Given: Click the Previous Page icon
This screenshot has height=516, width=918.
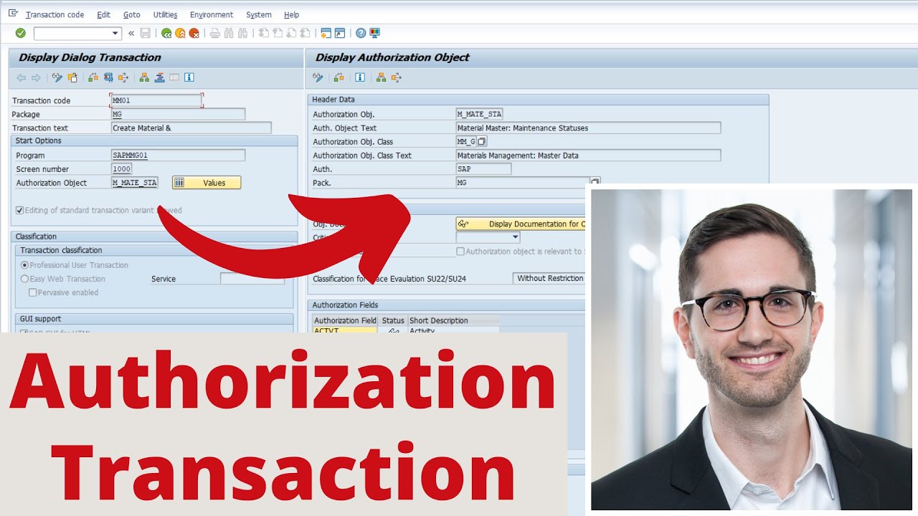Looking at the screenshot, I should point(277,33).
